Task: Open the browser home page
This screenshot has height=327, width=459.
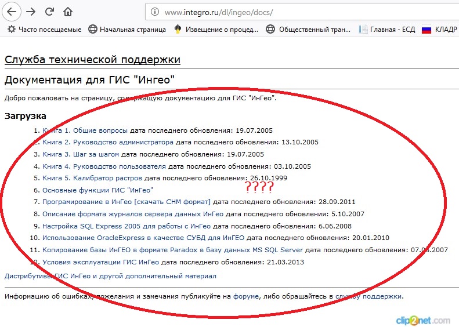Action: coord(68,12)
